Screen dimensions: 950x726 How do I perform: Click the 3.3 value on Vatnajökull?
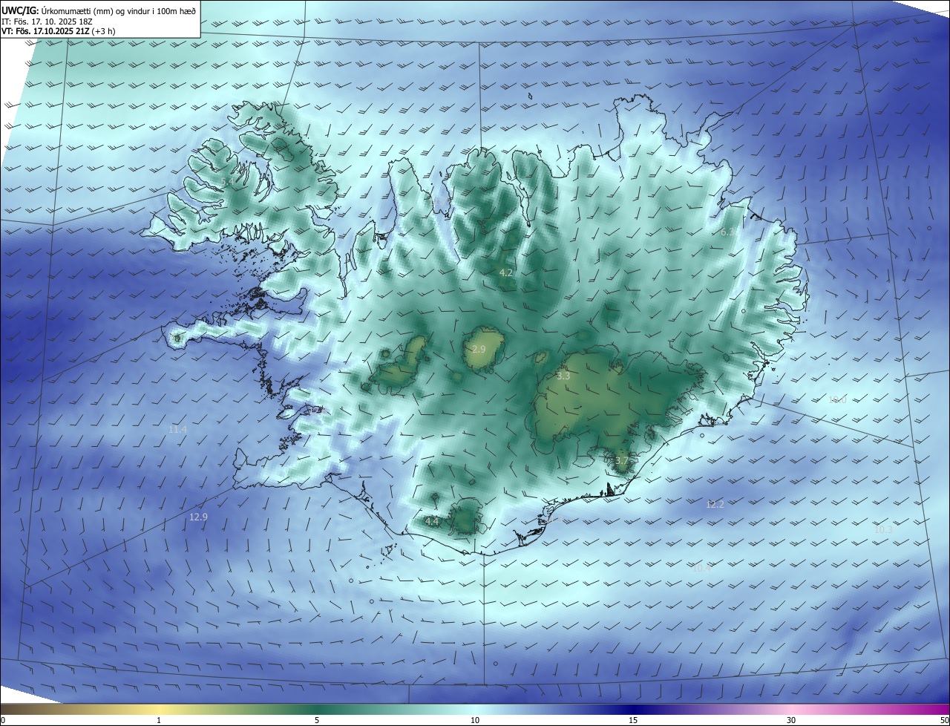[563, 376]
